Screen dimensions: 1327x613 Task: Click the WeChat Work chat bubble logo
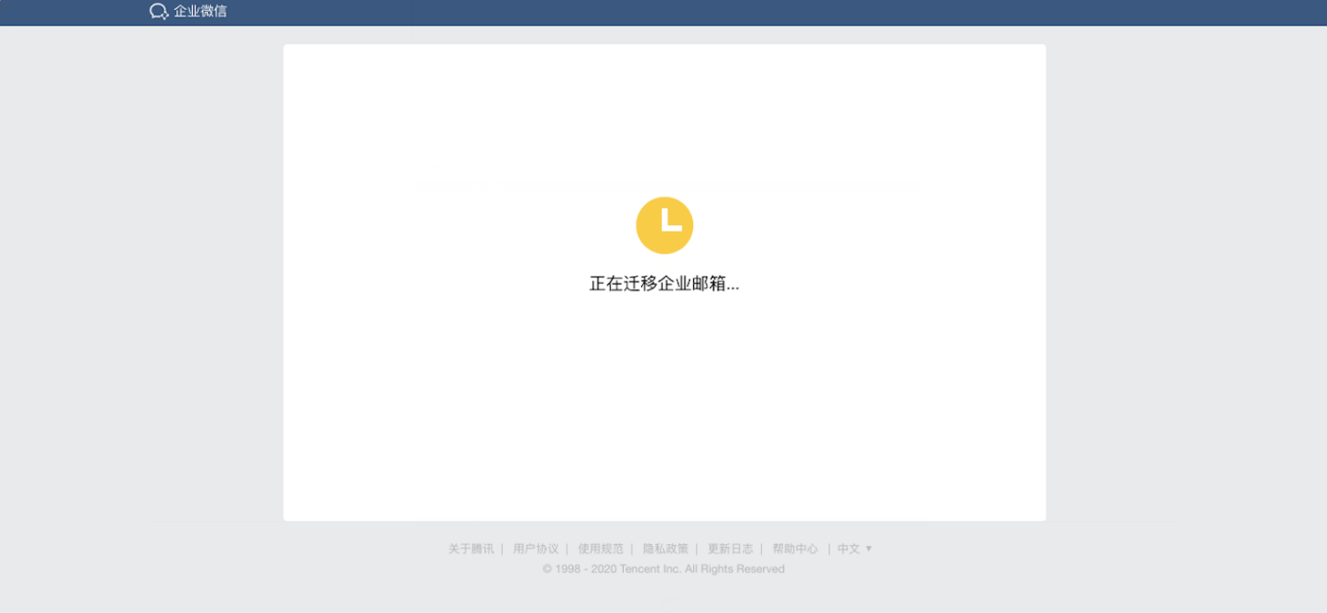point(159,12)
